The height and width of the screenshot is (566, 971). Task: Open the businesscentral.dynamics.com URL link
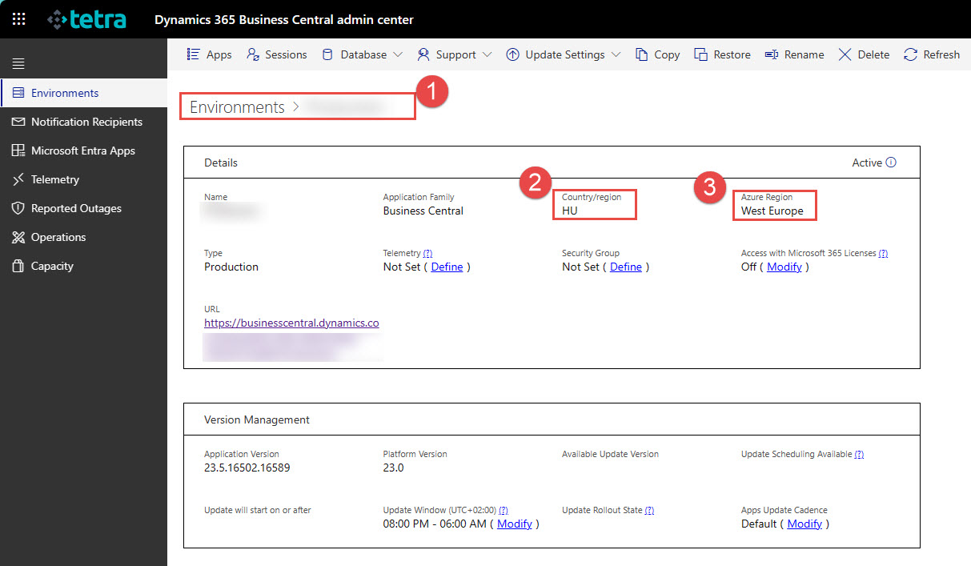coord(291,323)
